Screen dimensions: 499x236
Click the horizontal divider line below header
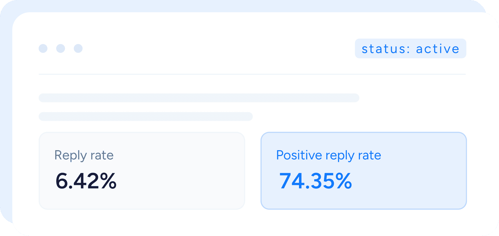[x=252, y=74]
